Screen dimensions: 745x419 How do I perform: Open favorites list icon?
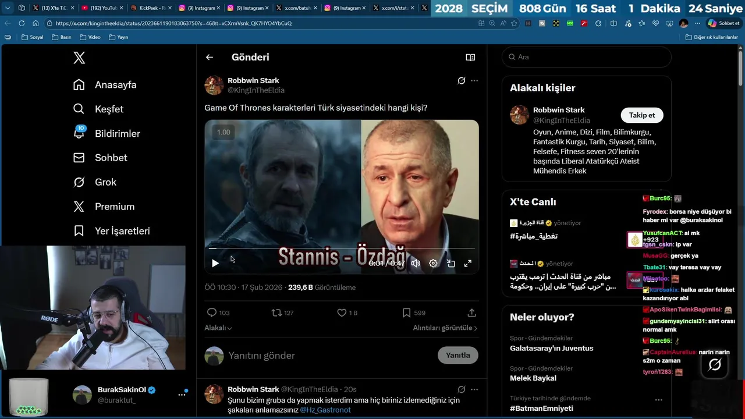[641, 23]
